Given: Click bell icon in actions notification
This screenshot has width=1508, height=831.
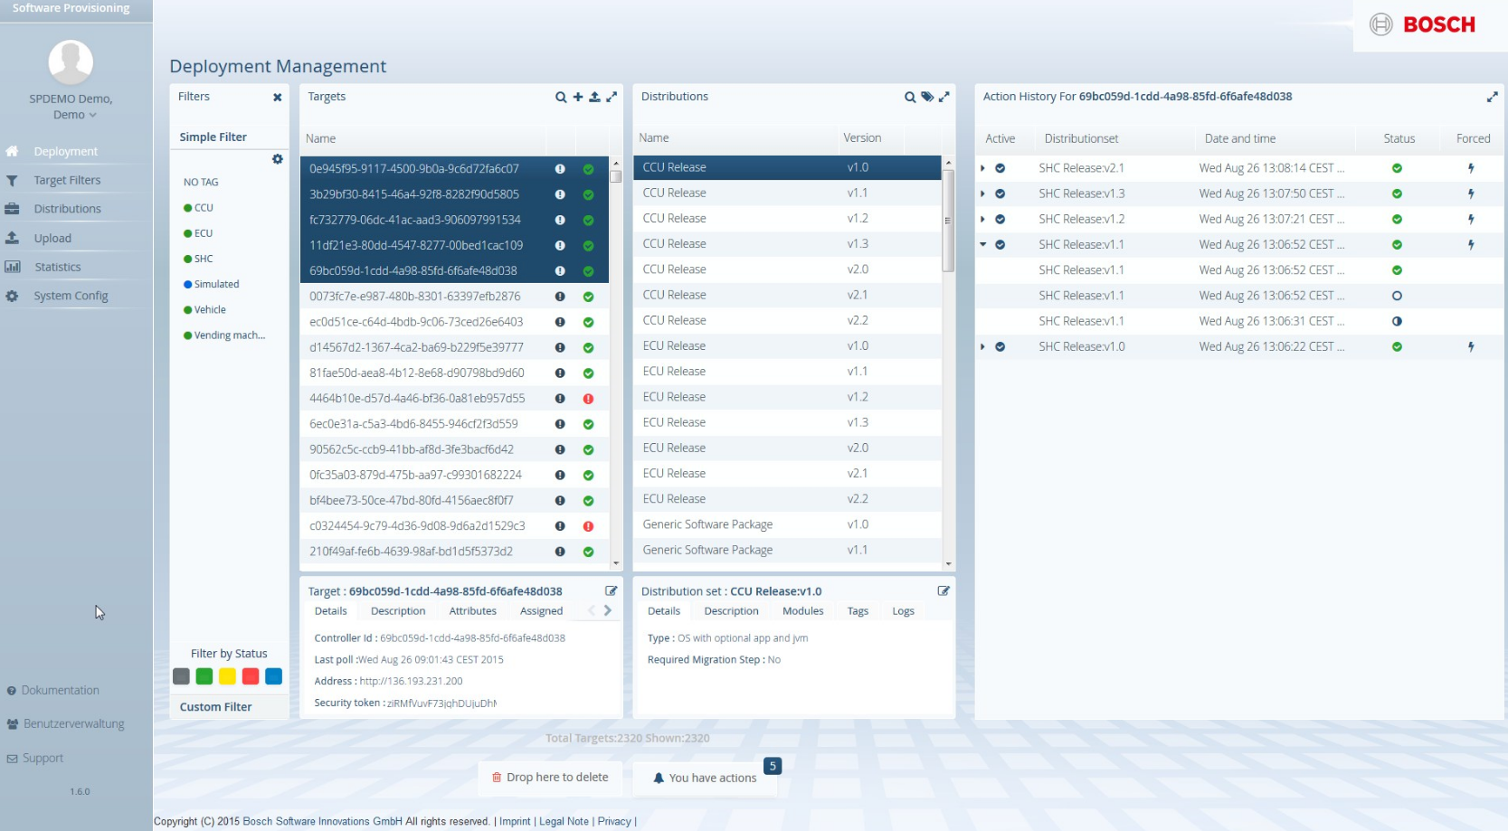Looking at the screenshot, I should [659, 778].
